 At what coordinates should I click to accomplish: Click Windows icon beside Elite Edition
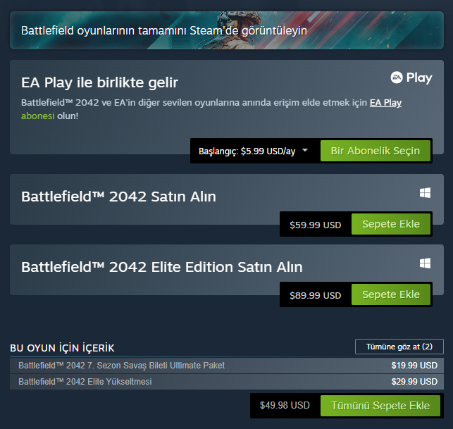click(x=425, y=263)
